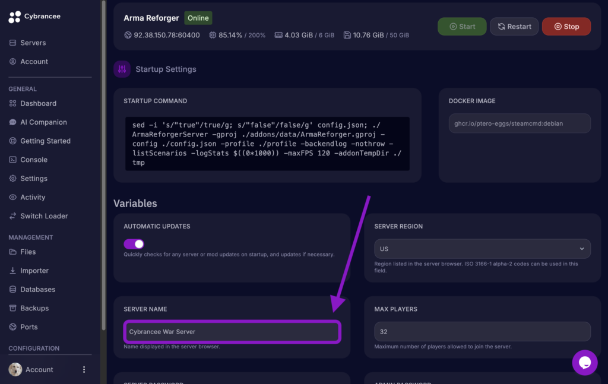Open Servers via its sidebar icon
The image size is (608, 384).
13,43
